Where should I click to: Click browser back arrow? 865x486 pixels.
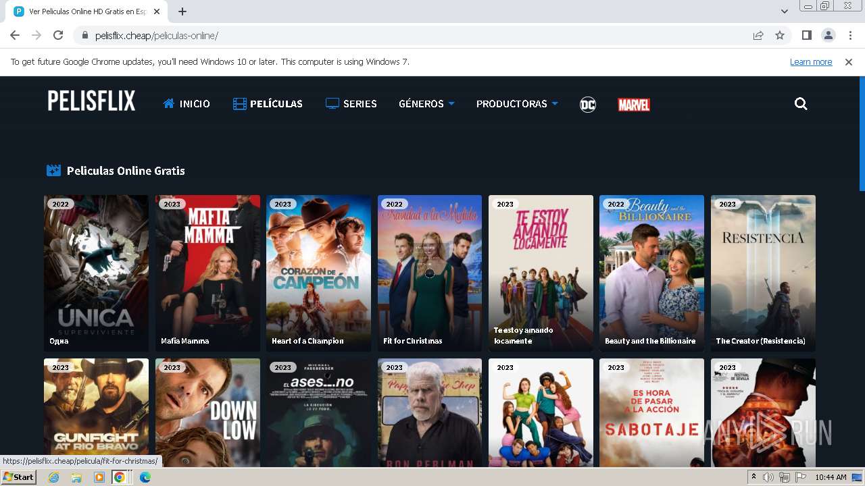(15, 35)
